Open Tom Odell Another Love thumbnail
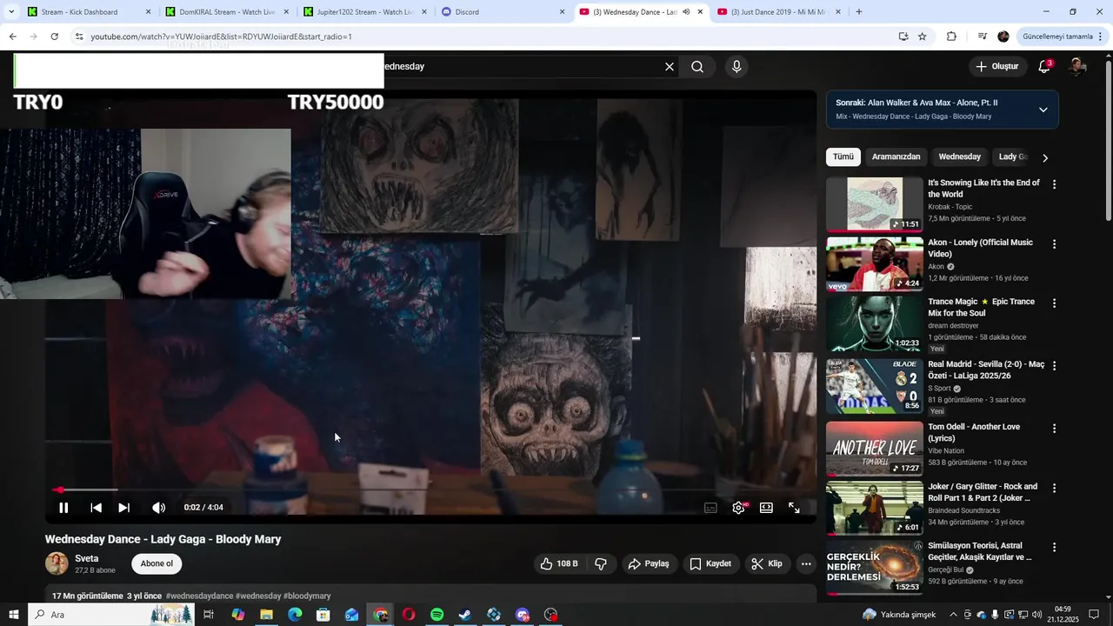This screenshot has height=626, width=1113. pos(875,449)
